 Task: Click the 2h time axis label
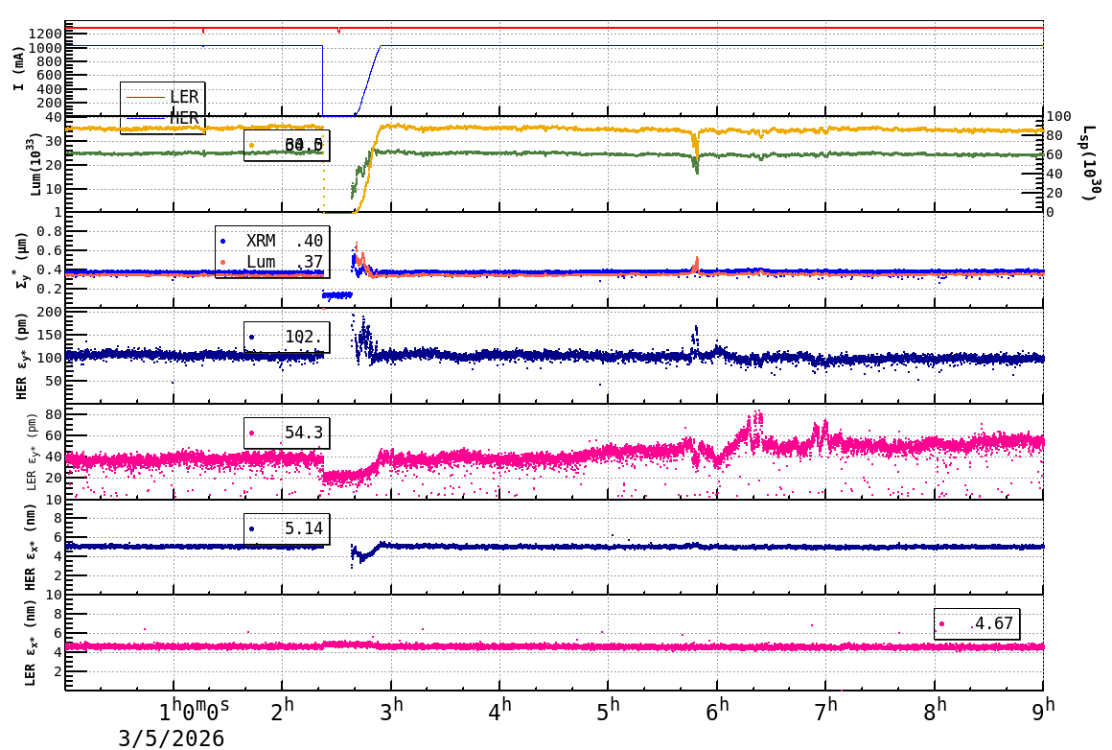(282, 711)
